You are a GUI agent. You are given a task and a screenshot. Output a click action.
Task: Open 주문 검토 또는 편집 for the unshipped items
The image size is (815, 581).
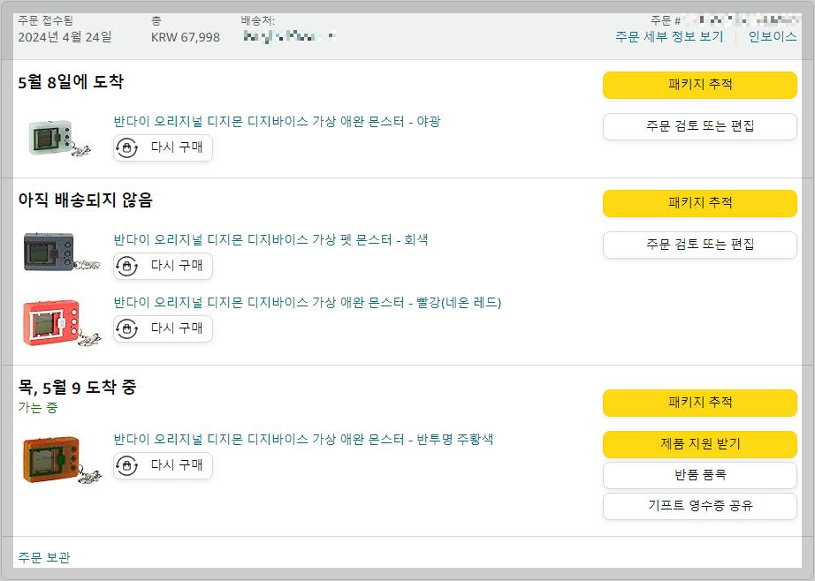[x=699, y=245]
